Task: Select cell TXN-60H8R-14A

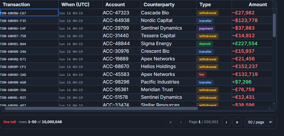Action: coord(29,51)
